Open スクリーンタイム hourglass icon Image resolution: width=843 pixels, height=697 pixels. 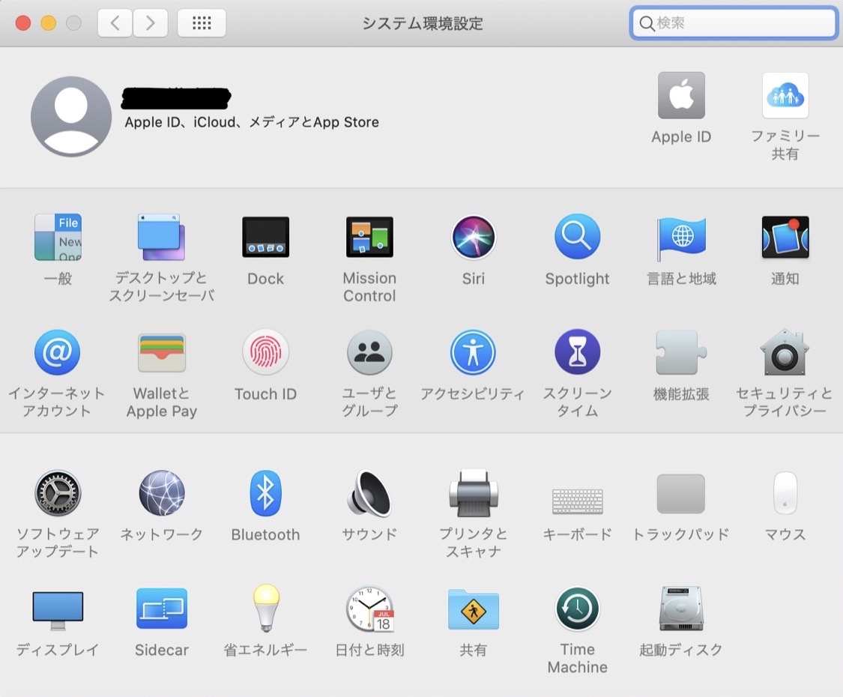(578, 353)
